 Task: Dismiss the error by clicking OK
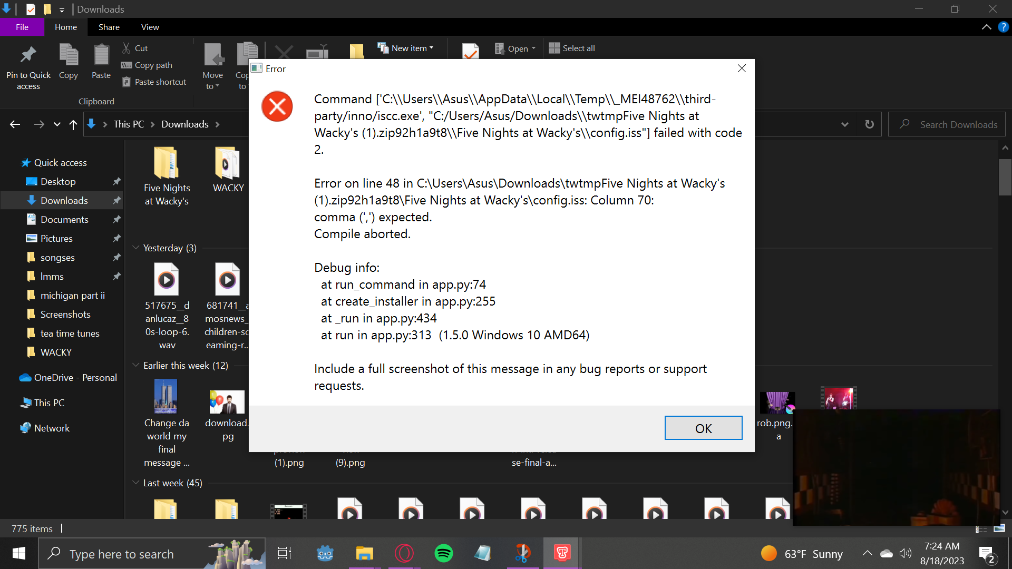click(x=703, y=428)
